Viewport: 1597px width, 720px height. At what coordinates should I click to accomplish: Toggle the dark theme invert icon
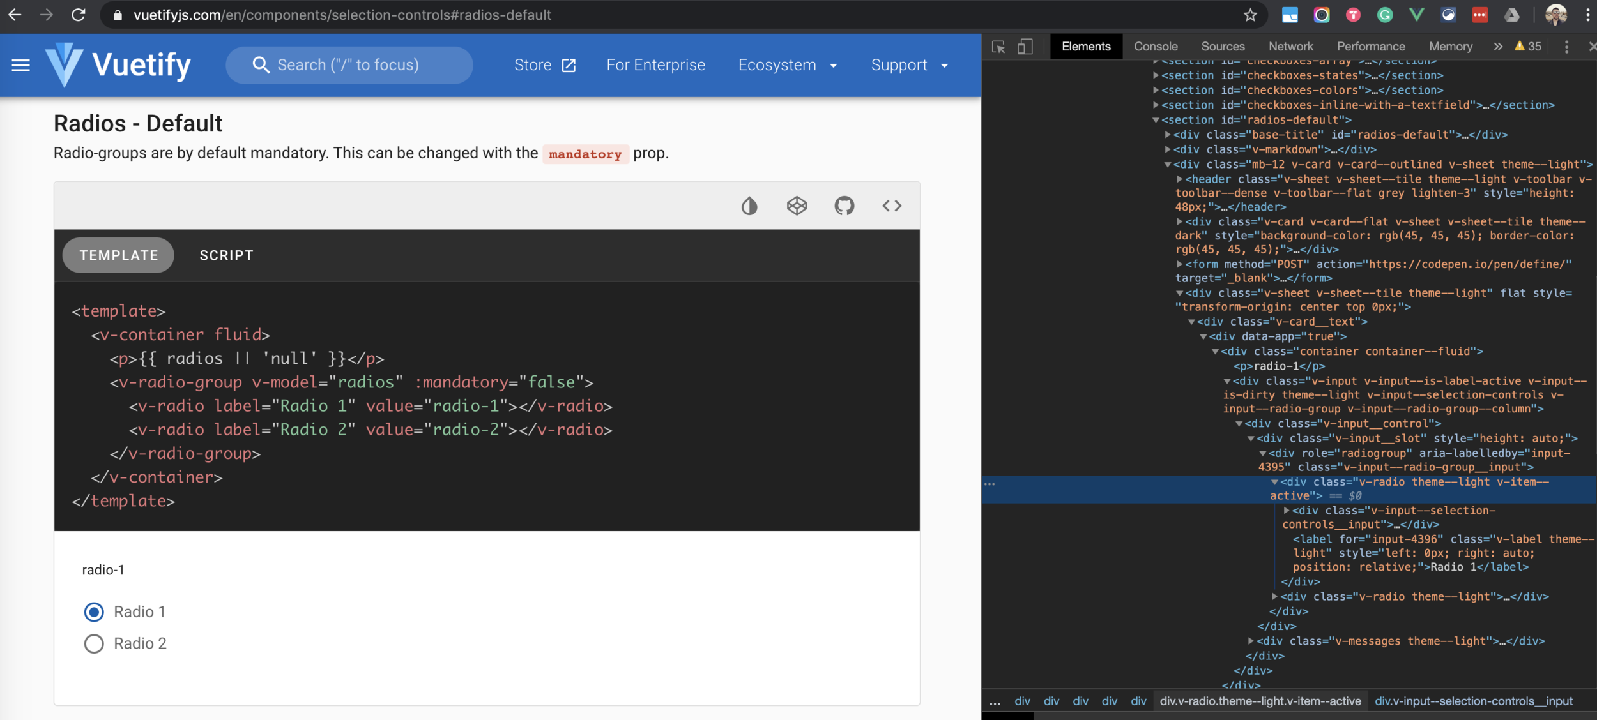(x=749, y=206)
